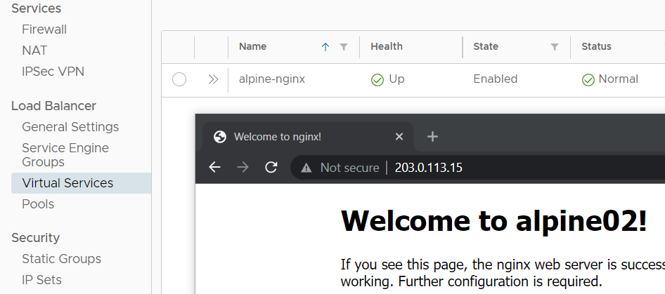Image resolution: width=665 pixels, height=294 pixels.
Task: Select Virtual Services in the sidebar
Action: (81, 183)
